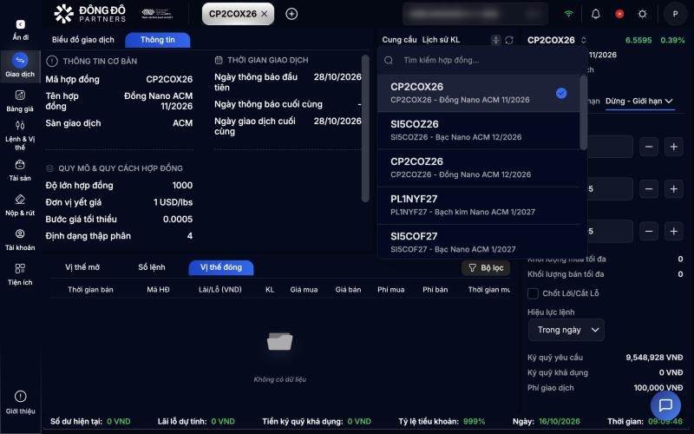Click Mã HĐ column header

point(158,290)
